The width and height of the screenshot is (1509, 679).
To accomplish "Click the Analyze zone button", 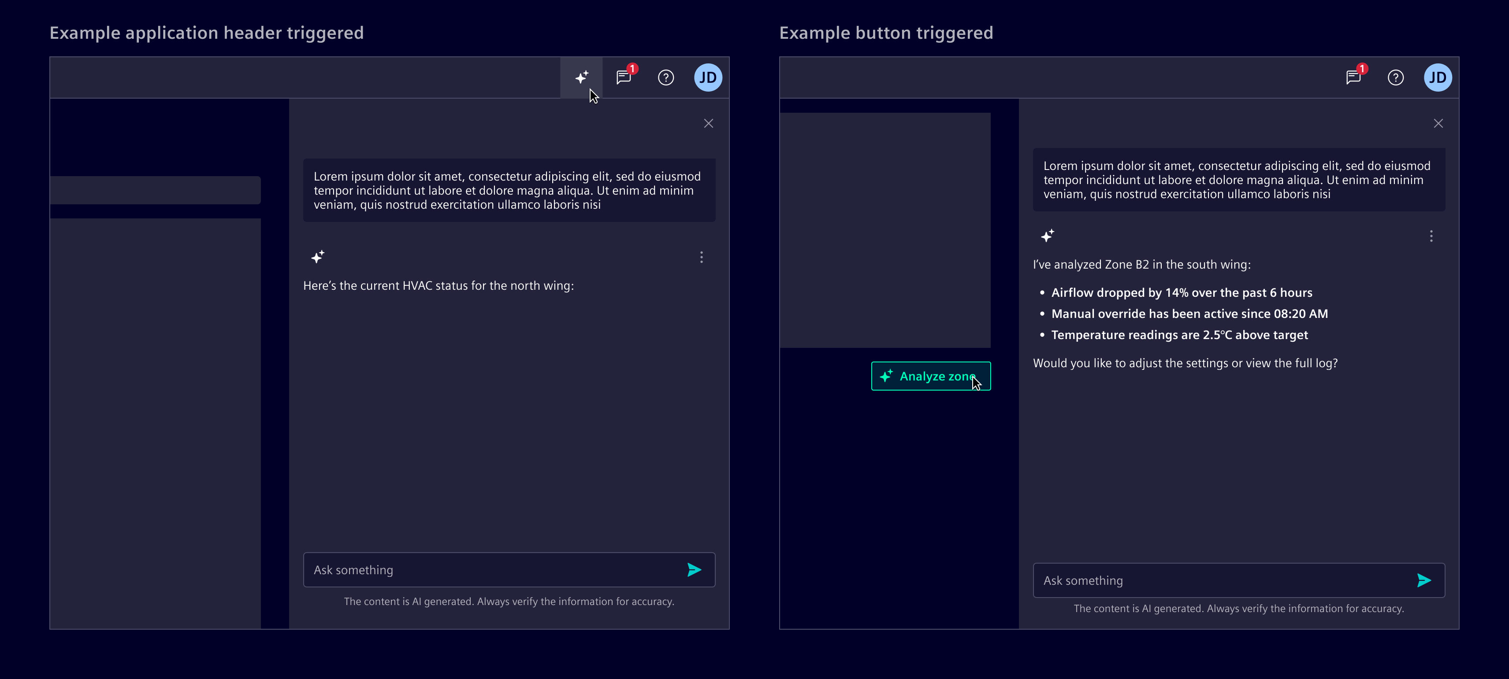I will coord(931,376).
